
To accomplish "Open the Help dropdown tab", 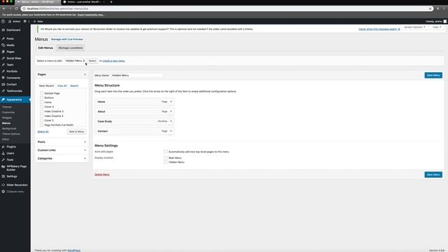I will tap(437, 27).
